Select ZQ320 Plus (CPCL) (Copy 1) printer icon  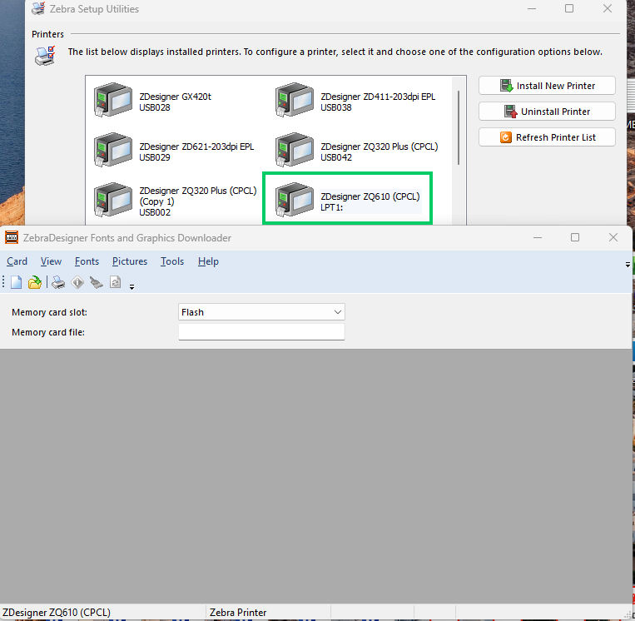pyautogui.click(x=113, y=199)
